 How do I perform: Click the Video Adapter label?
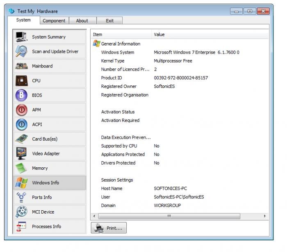[x=46, y=153]
